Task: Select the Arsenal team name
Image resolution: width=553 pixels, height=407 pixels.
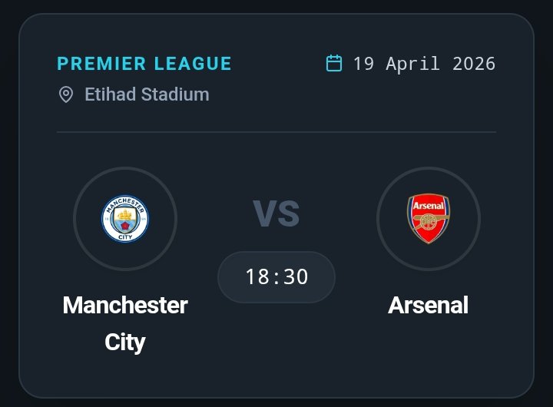Action: (x=429, y=305)
